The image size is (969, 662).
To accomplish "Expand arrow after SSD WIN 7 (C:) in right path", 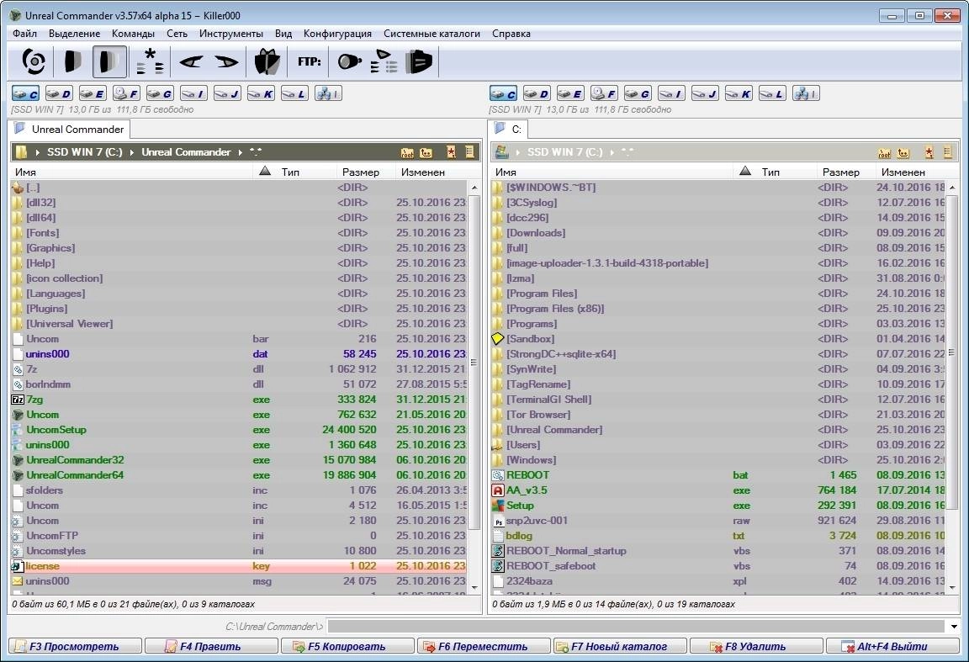I will pyautogui.click(x=612, y=152).
